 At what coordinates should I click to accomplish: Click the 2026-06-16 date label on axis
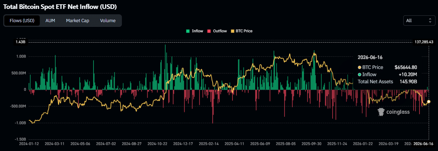tap(424, 144)
